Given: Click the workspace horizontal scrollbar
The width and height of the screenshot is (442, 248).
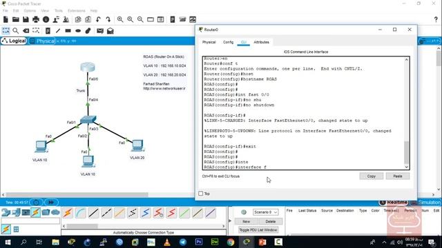Looking at the screenshot, I should (x=77, y=194).
